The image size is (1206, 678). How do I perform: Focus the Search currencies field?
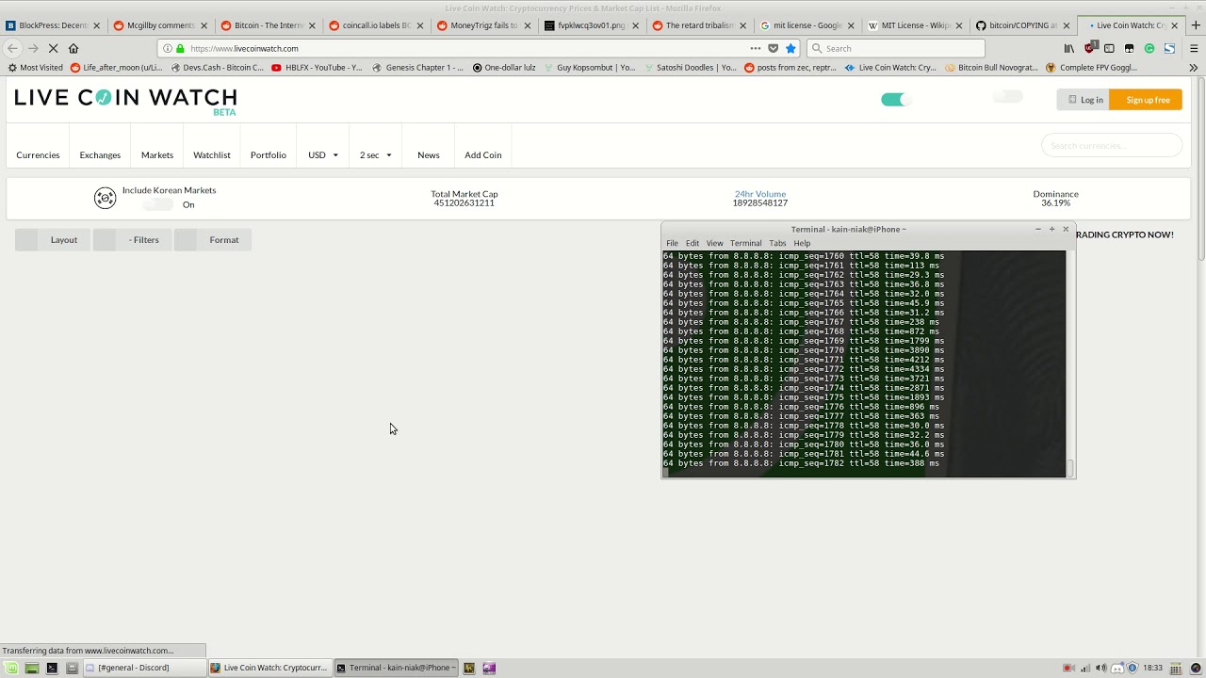pos(1112,146)
